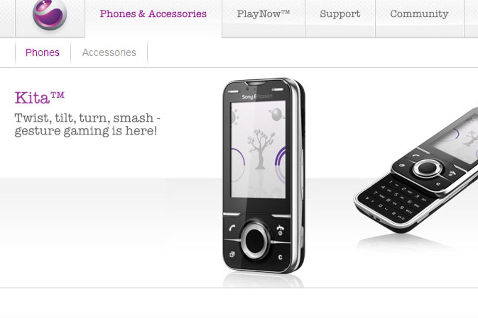Viewport: 478px width, 318px height.
Task: Click the planet icon on phone screen
Action: [276, 114]
